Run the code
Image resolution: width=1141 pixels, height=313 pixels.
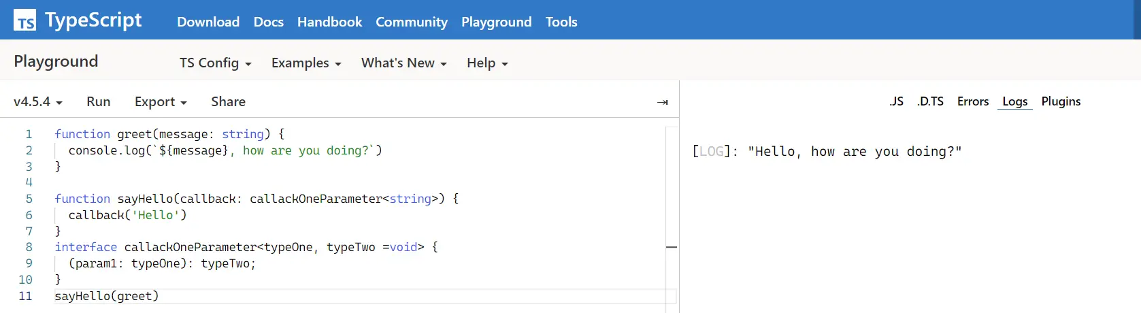coord(99,101)
